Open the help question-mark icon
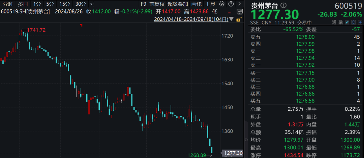The width and height of the screenshot is (364, 158). coord(231,4)
